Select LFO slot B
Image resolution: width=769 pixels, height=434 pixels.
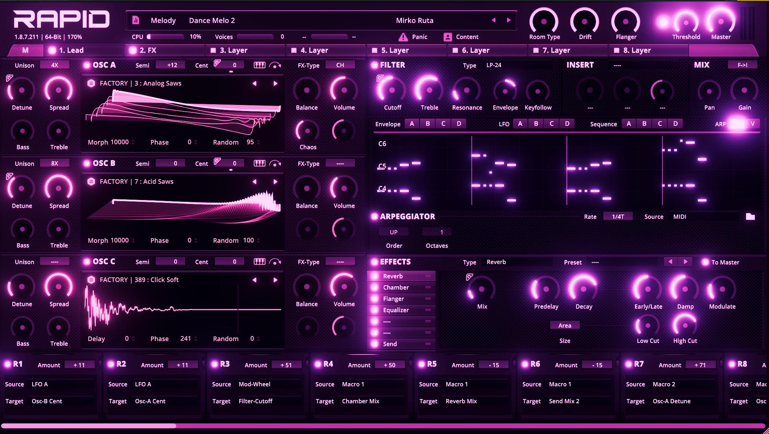536,124
